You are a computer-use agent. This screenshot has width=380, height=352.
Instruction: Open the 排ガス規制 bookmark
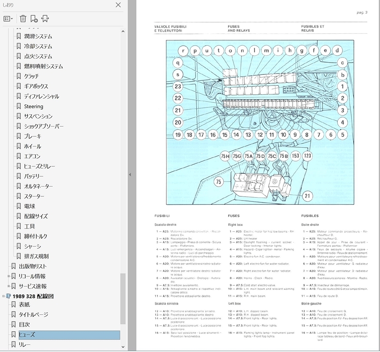coord(36,256)
